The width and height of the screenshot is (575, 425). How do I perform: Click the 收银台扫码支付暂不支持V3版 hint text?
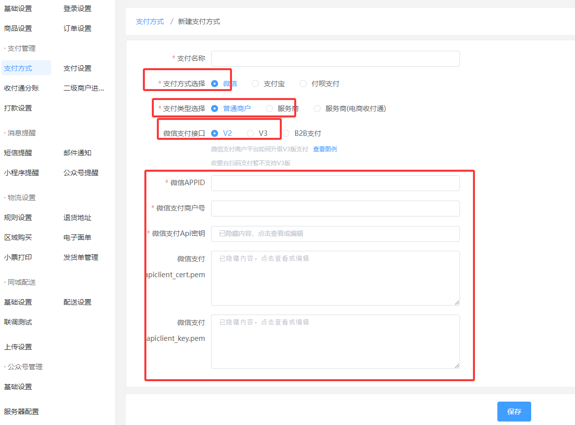tap(251, 163)
